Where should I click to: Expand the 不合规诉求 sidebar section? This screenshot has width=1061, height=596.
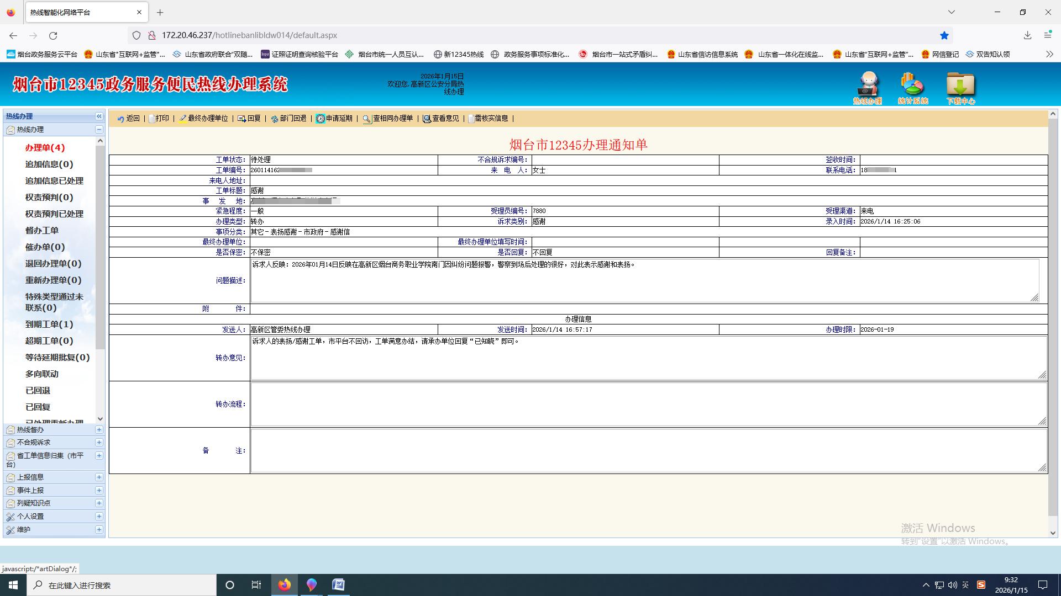pos(99,443)
